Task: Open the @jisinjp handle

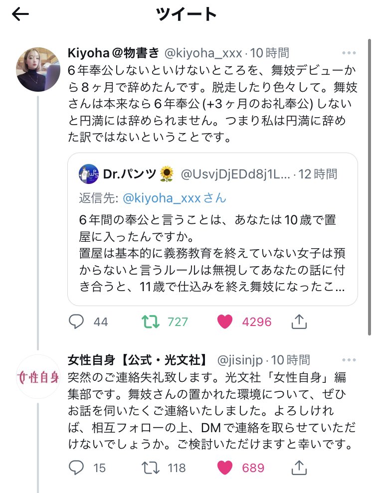Action: [x=241, y=360]
